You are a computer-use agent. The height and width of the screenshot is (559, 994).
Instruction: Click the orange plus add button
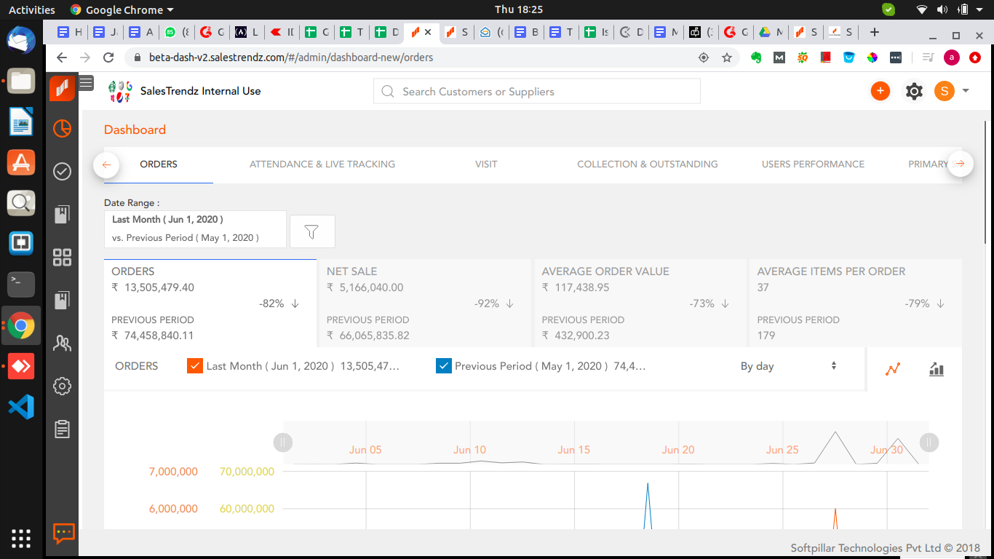[x=880, y=91]
